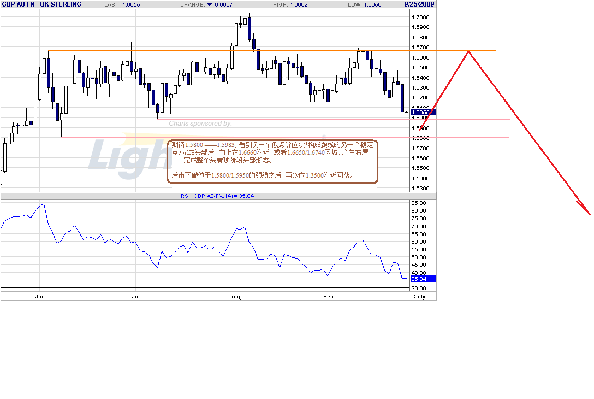Screen dimensions: 594x399
Task: Click the 1.6800 price axis label
Action: click(420, 37)
